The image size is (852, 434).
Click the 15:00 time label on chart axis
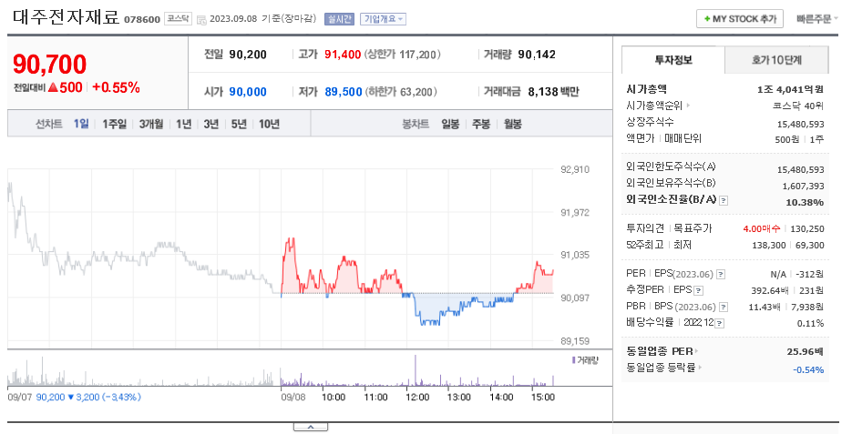tap(543, 397)
